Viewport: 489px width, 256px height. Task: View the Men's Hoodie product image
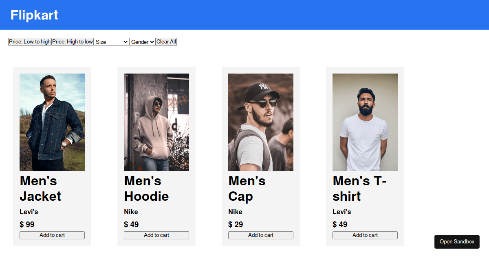tap(156, 122)
